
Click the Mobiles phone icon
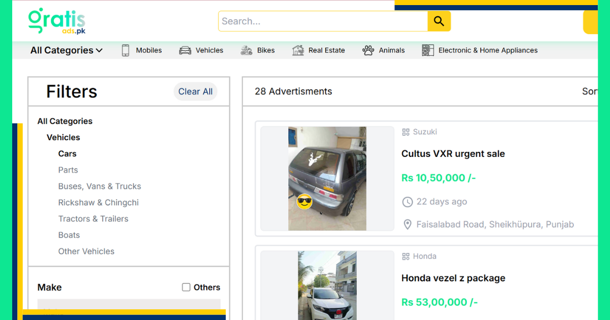(126, 50)
